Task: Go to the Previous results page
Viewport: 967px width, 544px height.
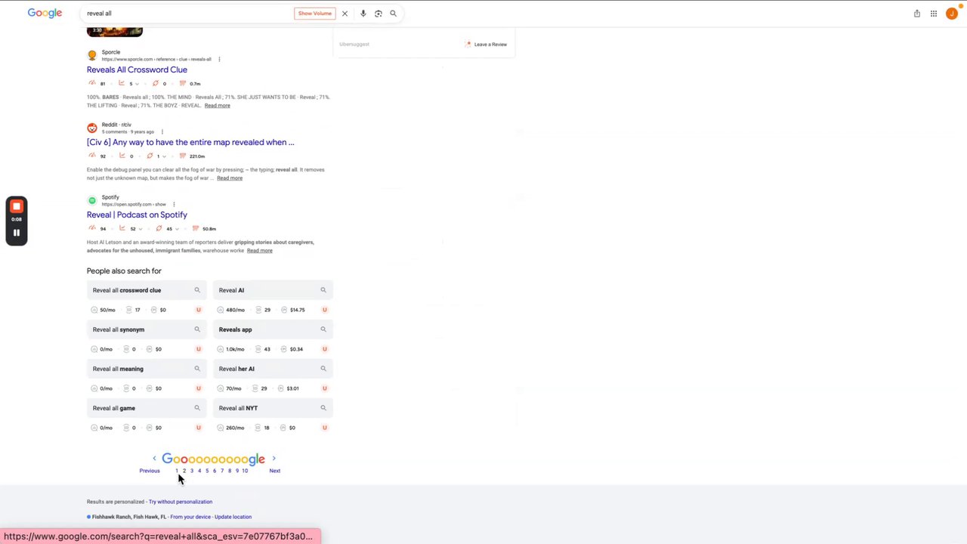Action: pos(150,471)
